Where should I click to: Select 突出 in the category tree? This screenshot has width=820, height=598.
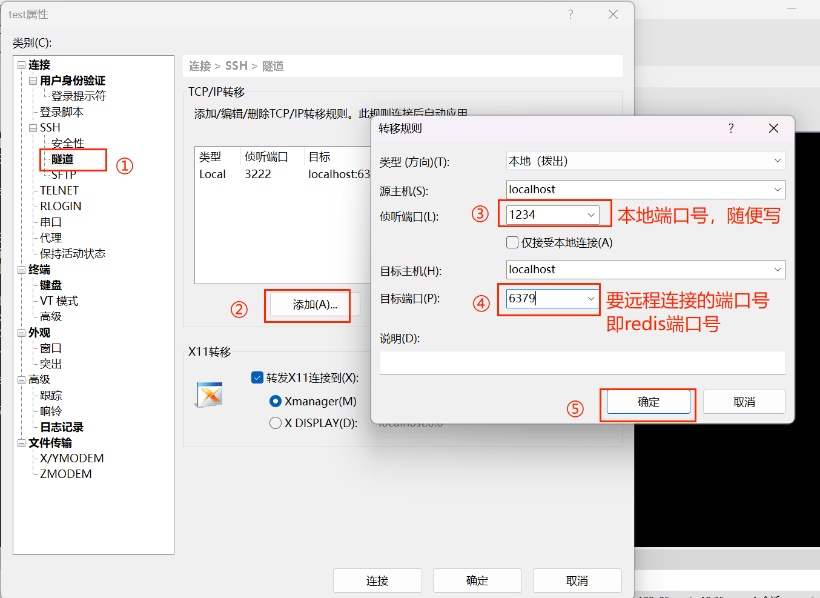pyautogui.click(x=51, y=364)
